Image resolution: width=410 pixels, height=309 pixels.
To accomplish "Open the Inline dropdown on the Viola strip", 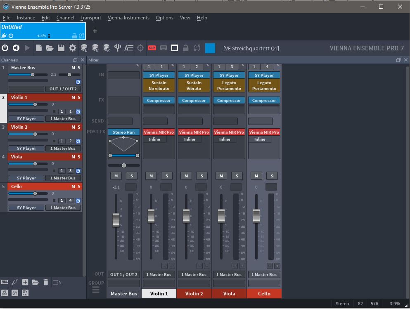I will [x=225, y=139].
